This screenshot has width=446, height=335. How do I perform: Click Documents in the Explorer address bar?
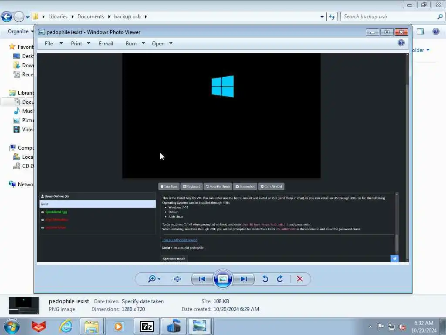[x=91, y=17]
